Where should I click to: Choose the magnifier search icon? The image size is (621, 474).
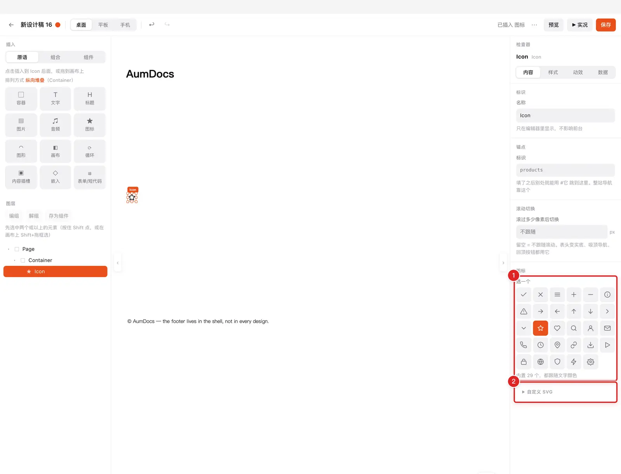click(574, 328)
